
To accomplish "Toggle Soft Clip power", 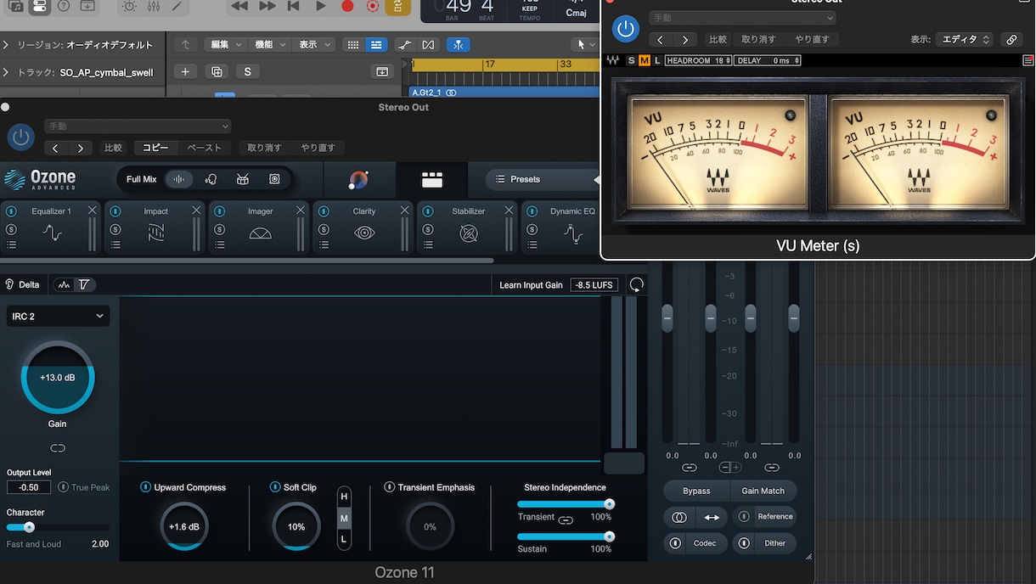I will (x=274, y=487).
